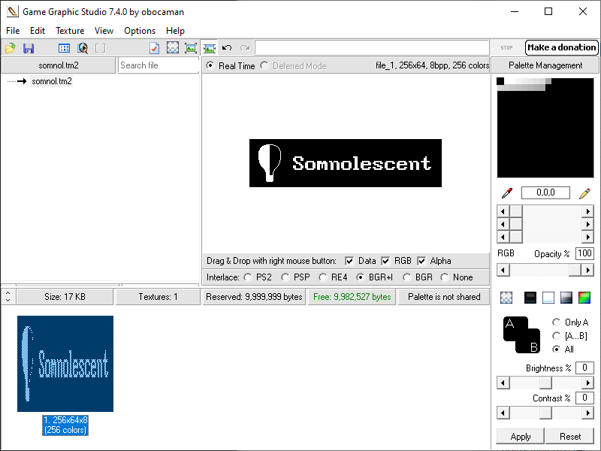Image resolution: width=601 pixels, height=451 pixels.
Task: Uncheck the Alpha checkbox
Action: click(422, 261)
